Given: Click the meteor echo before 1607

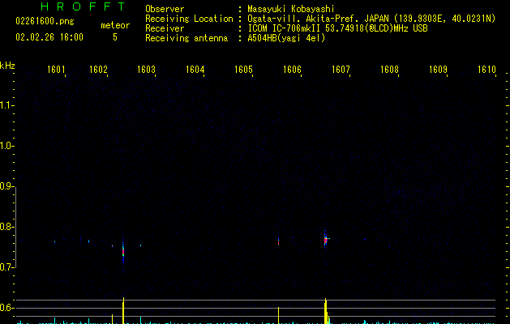Looking at the screenshot, I should tap(326, 240).
